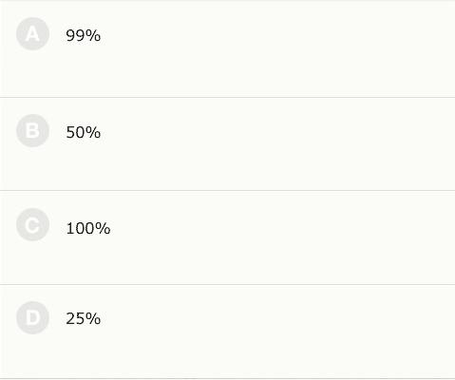This screenshot has width=455, height=380.
Task: Click the 50% answer text
Action: click(x=84, y=132)
